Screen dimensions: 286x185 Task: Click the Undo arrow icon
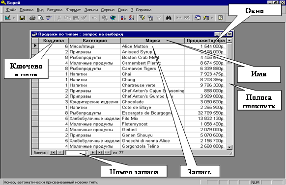coord(94,18)
